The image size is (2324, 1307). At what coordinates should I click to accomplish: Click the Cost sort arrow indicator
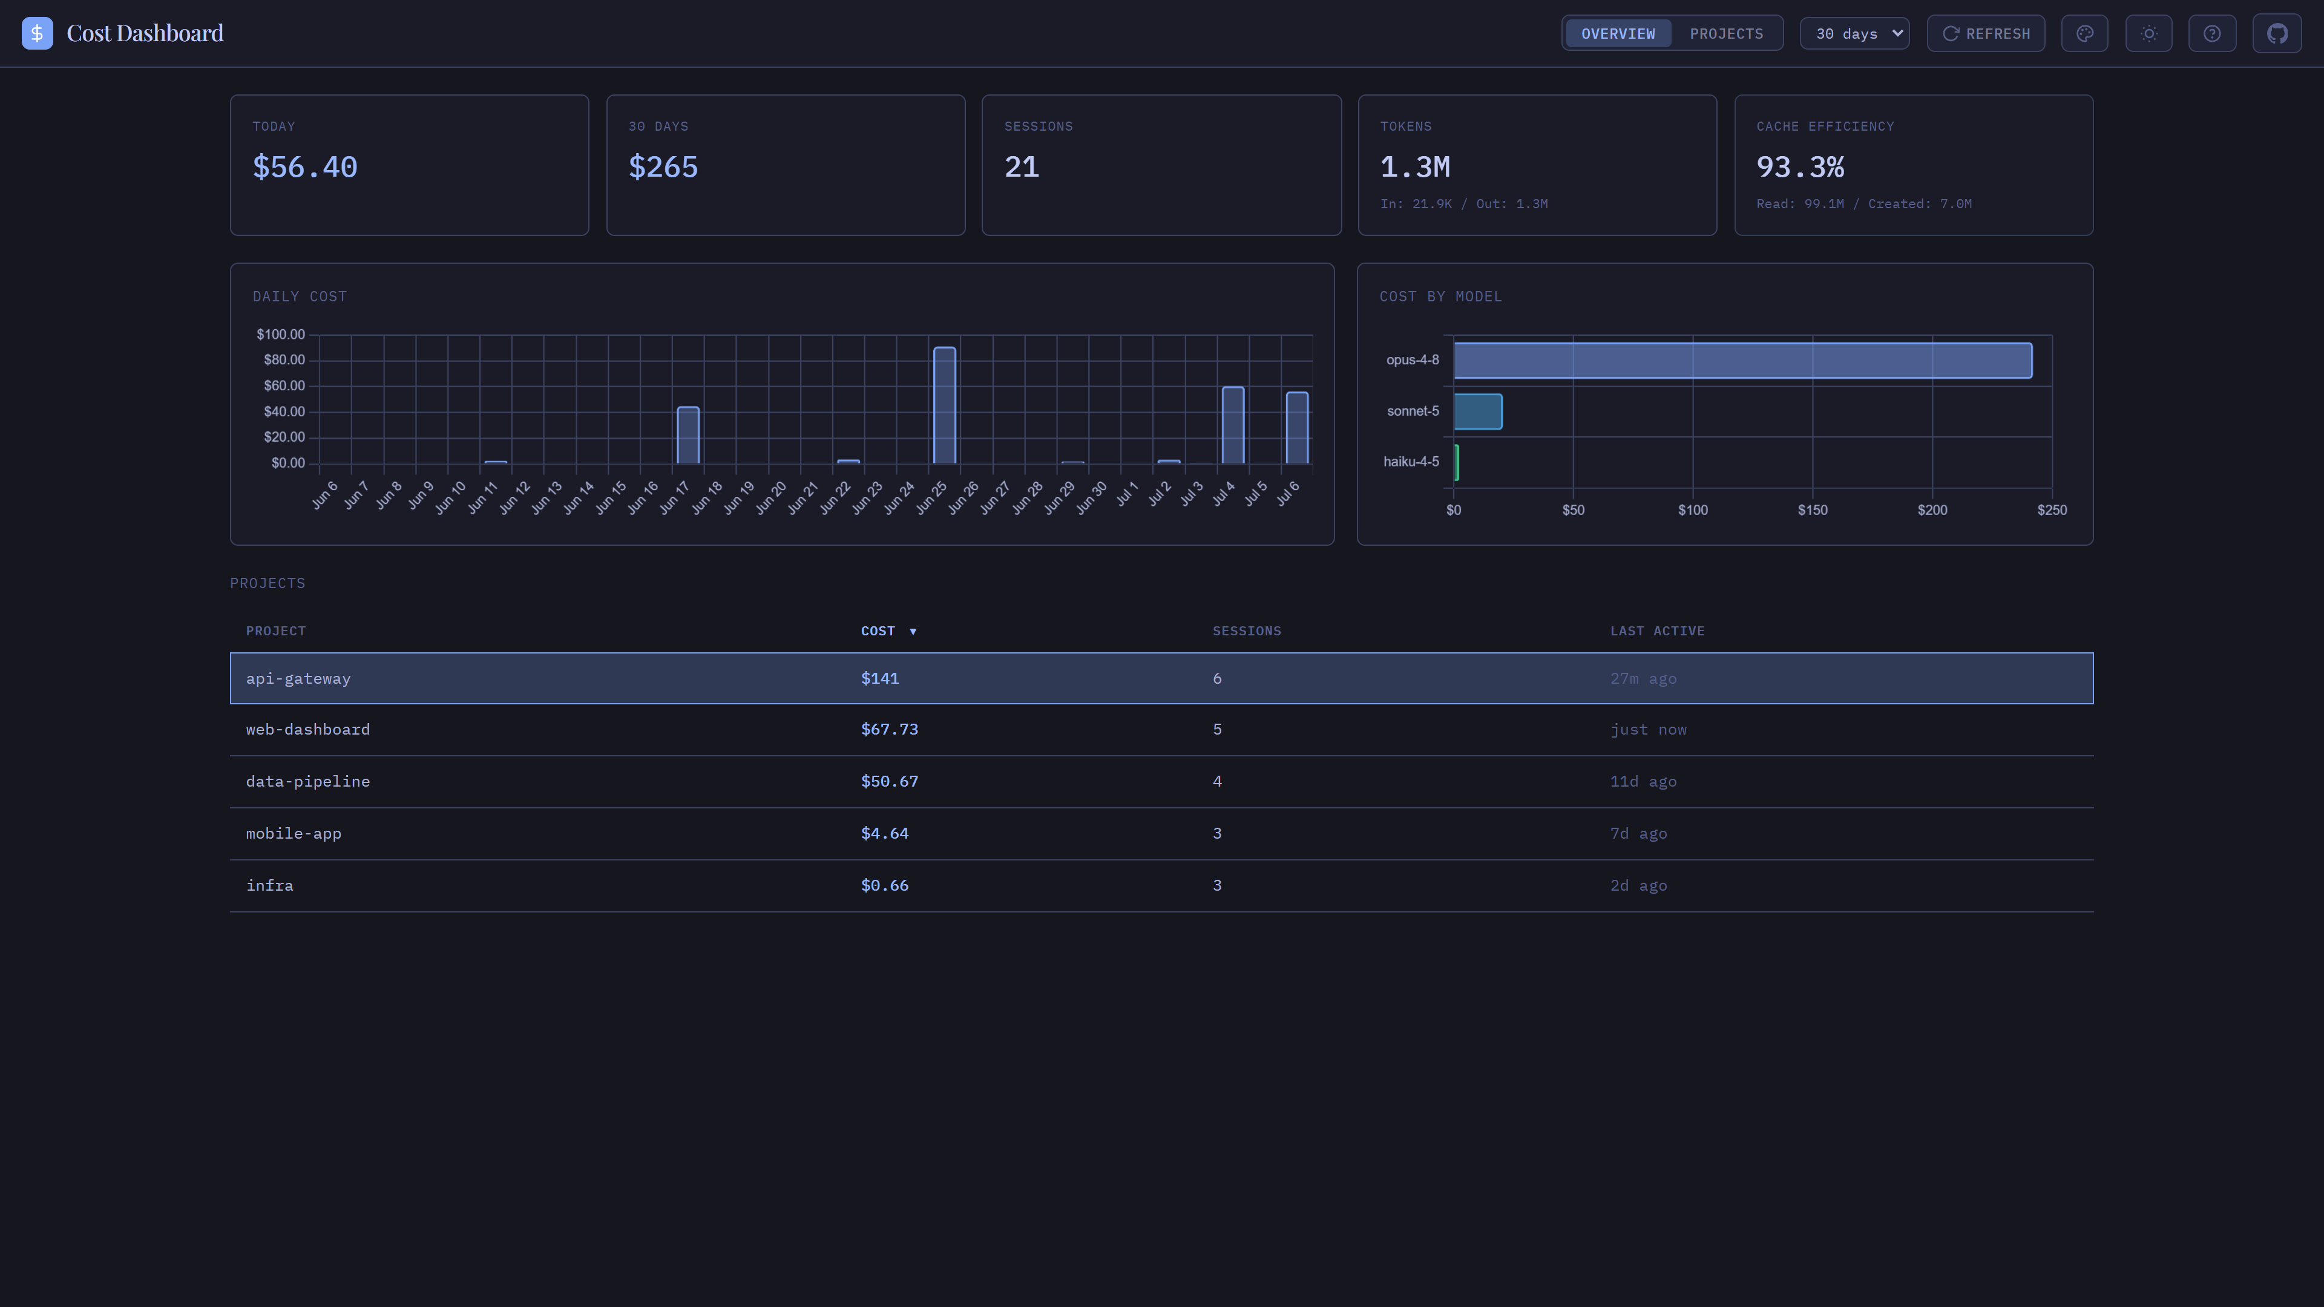point(913,631)
